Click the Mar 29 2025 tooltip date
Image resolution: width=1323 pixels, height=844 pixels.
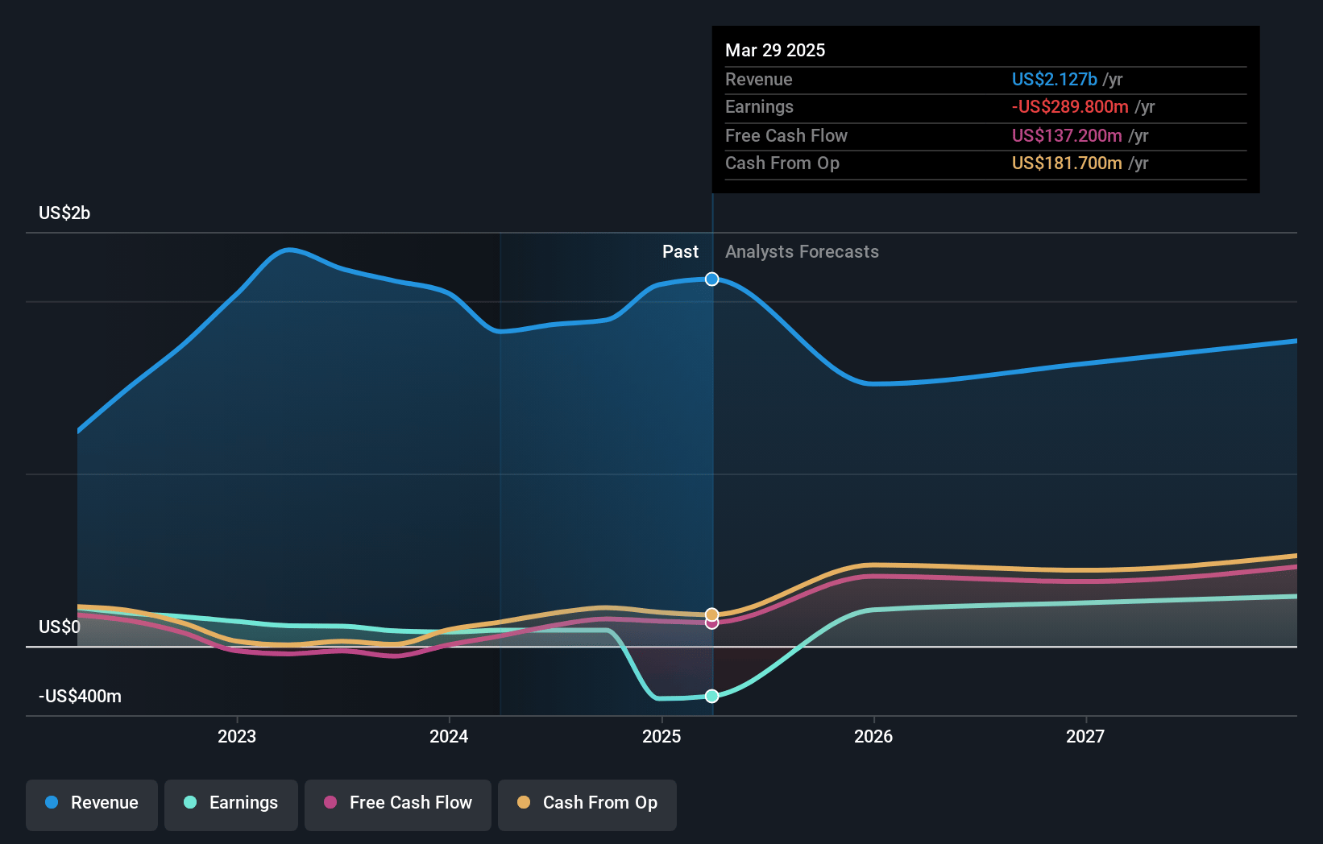pos(775,50)
